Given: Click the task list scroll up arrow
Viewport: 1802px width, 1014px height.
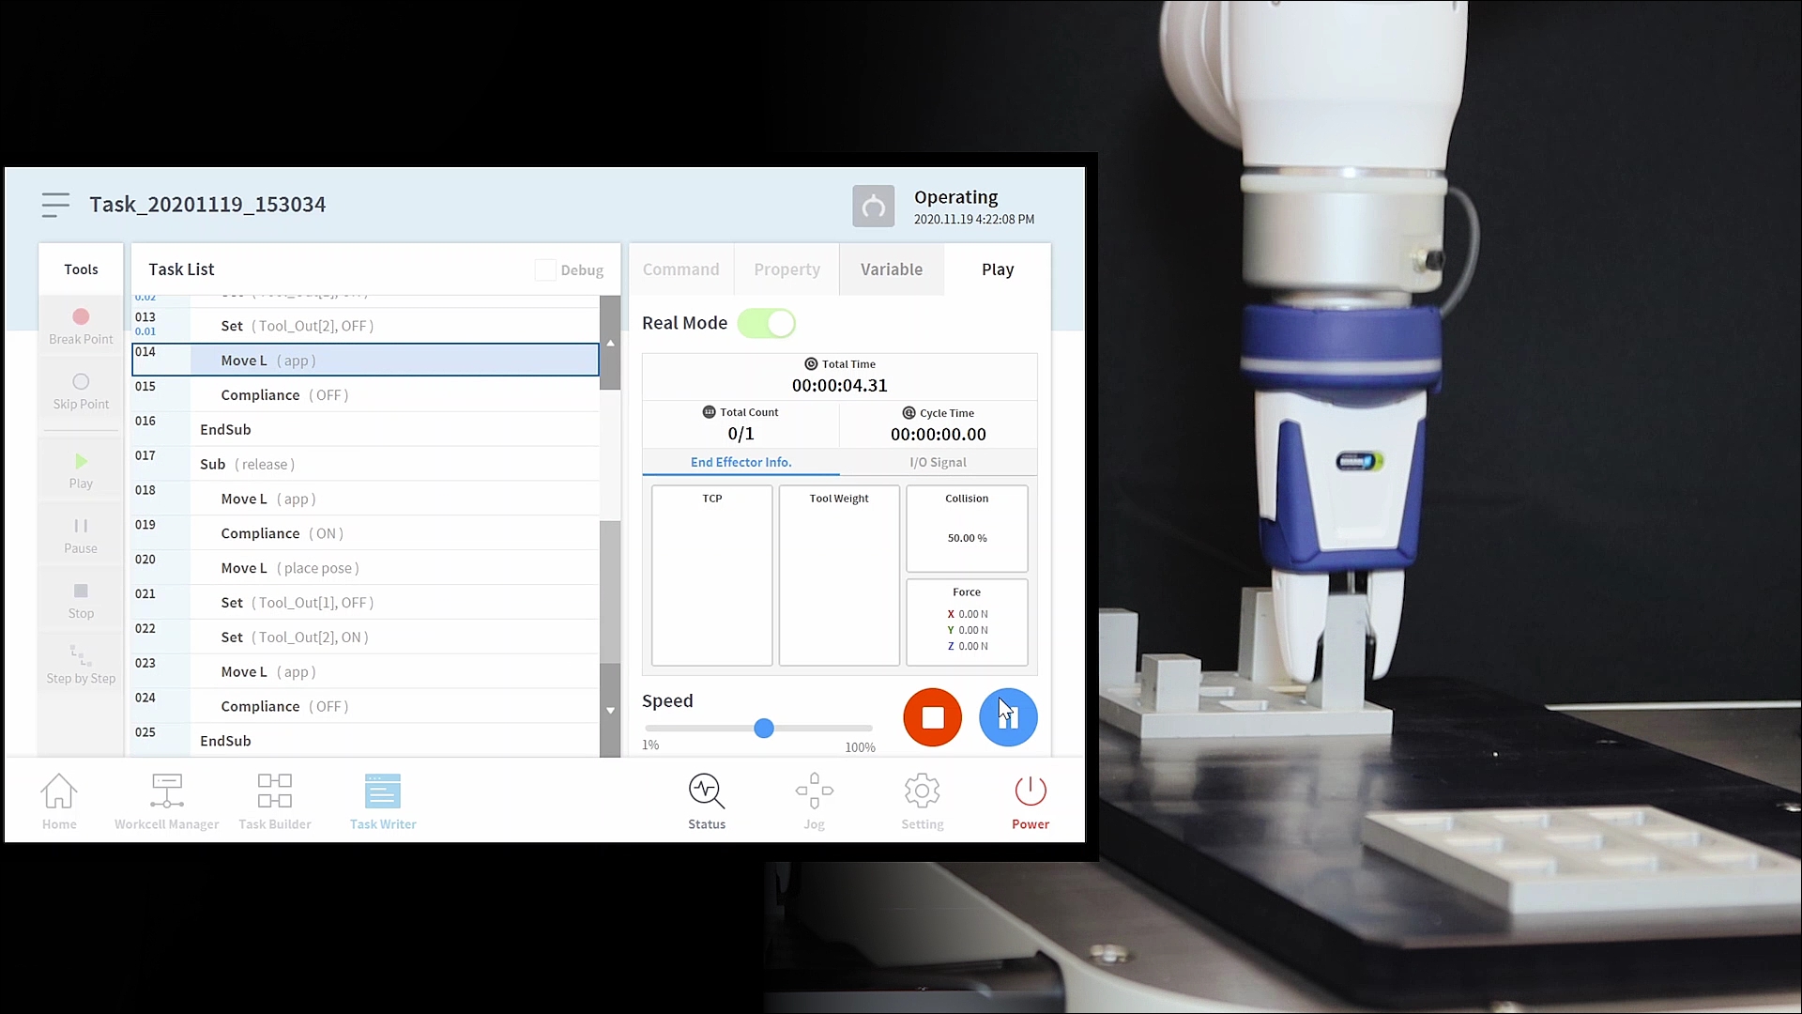Looking at the screenshot, I should click(x=610, y=344).
